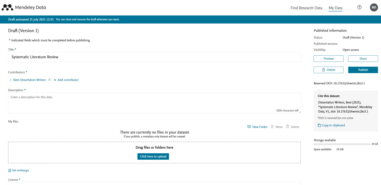Click the Delete icon in the files toolbar
Viewport: 381px width, 185px height.
point(288,126)
